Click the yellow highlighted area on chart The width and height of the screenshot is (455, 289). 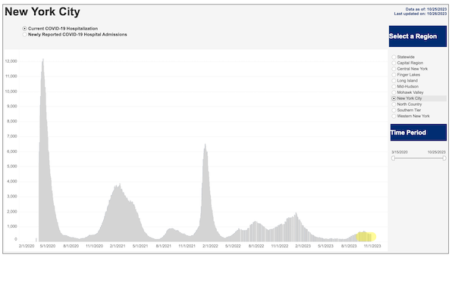366,237
